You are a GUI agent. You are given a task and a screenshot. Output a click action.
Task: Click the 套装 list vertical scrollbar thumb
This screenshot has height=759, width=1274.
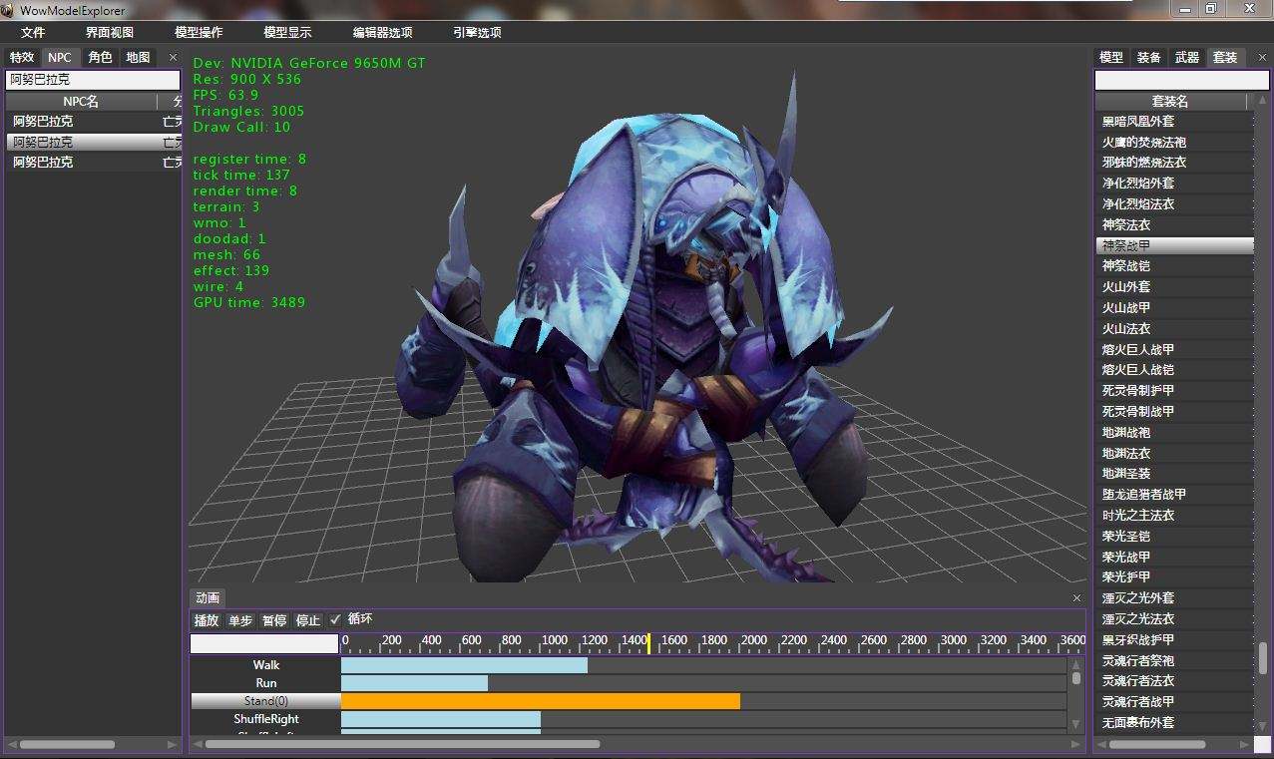point(1263,658)
